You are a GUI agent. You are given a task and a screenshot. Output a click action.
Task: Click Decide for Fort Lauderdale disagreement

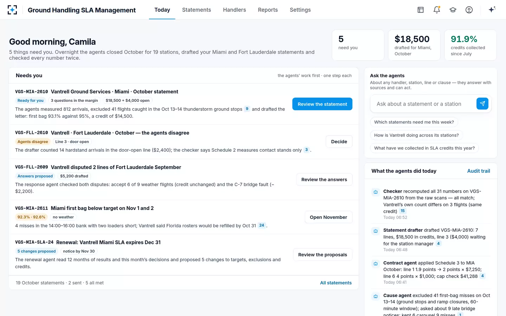339,141
